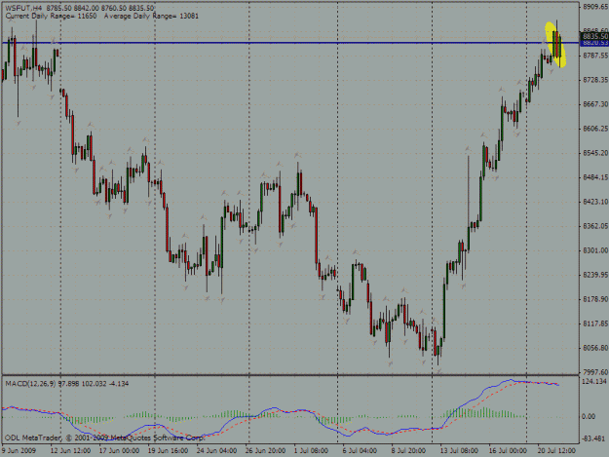The width and height of the screenshot is (609, 457).
Task: Click the 8667.30 price axis label
Action: 595,104
